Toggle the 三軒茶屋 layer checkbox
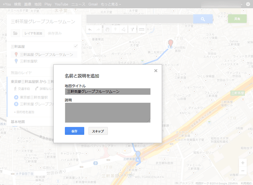The image size is (253, 185). tap(76, 46)
